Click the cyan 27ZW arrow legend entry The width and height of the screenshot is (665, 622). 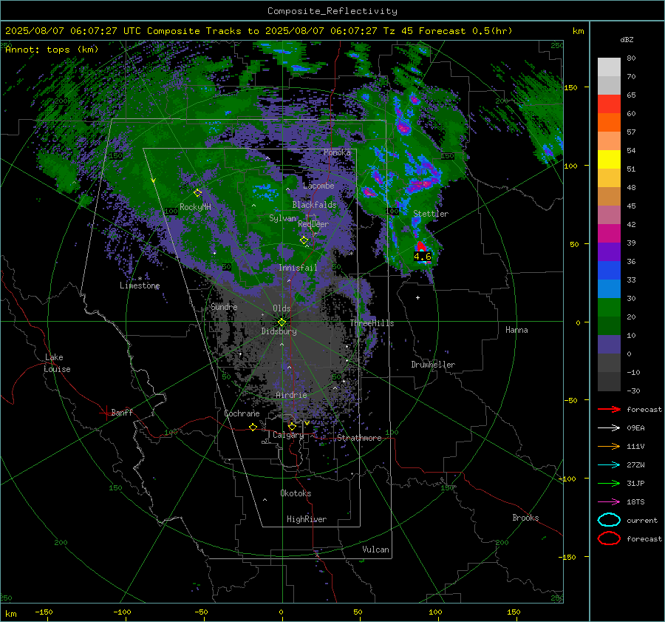click(609, 465)
